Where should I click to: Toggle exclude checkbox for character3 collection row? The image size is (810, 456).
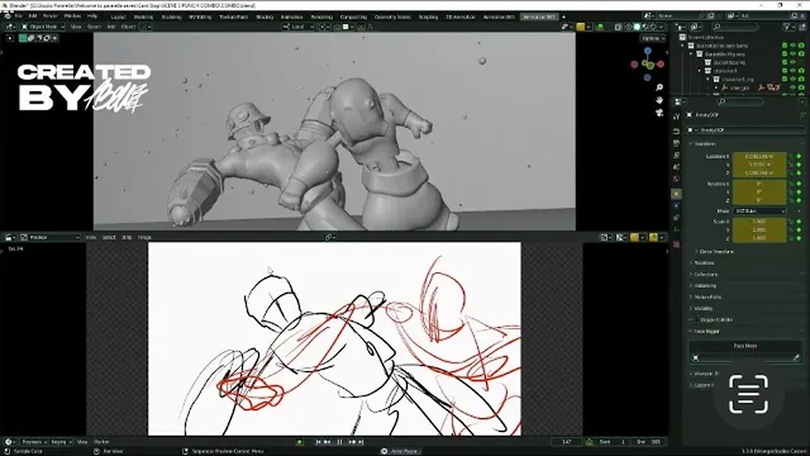[x=785, y=71]
